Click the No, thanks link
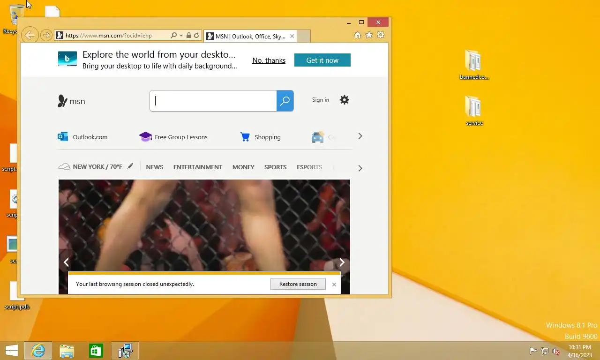The width and height of the screenshot is (600, 360). (269, 60)
